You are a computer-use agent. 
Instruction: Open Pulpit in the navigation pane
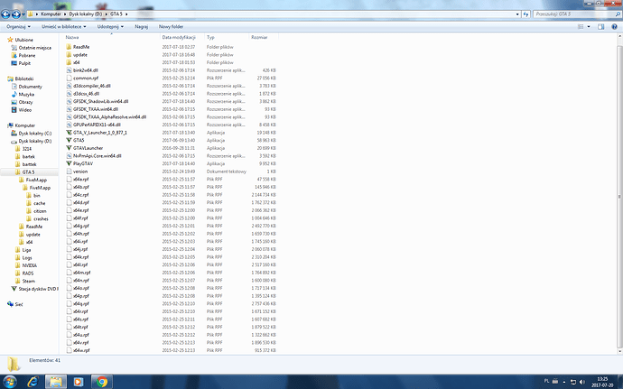click(x=24, y=63)
